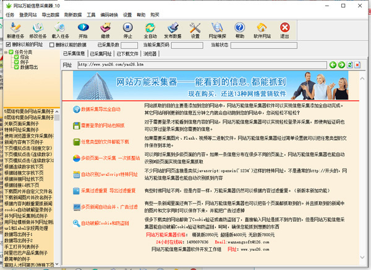The height and width of the screenshot is (270, 371).
Task: Collapse the 任务分类 tree root
Action: (4, 53)
